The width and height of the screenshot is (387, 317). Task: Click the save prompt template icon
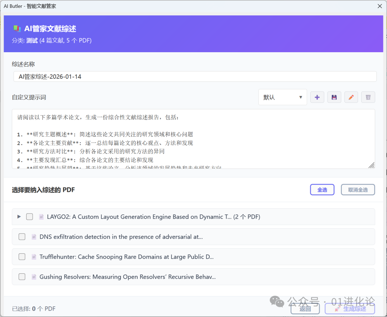coord(334,97)
